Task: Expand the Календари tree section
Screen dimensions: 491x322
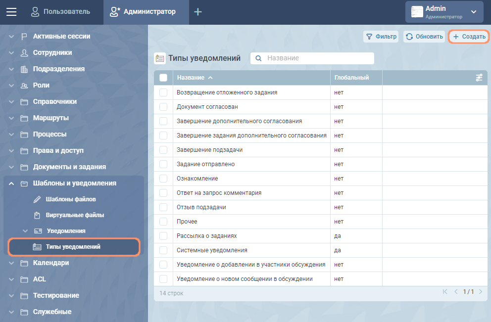Action: click(11, 263)
